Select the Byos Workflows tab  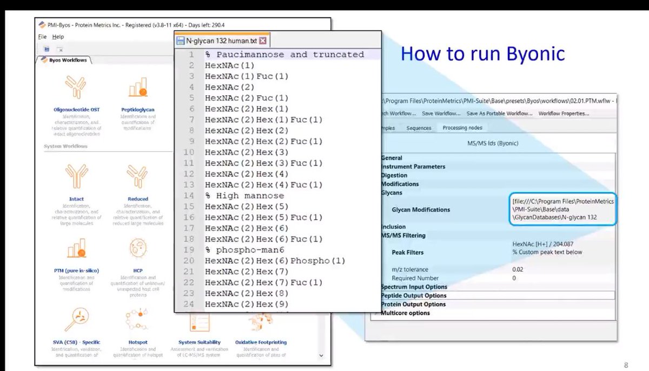coord(64,60)
